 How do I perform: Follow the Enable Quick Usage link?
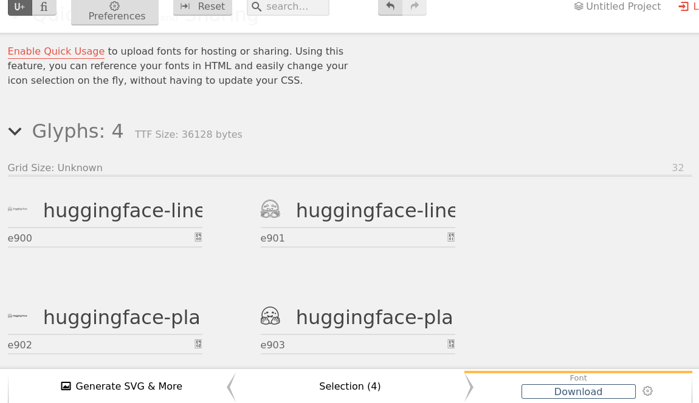click(x=56, y=52)
